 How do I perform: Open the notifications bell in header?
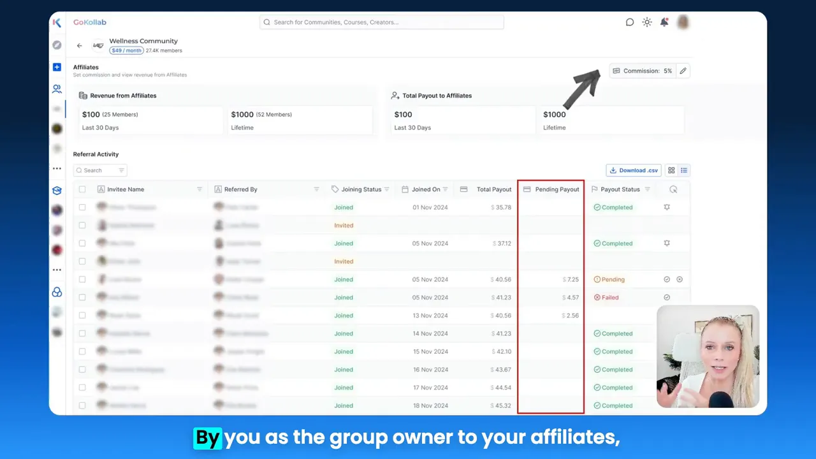pos(664,22)
